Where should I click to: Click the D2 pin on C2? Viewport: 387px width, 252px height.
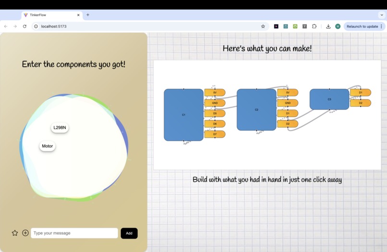[288, 124]
